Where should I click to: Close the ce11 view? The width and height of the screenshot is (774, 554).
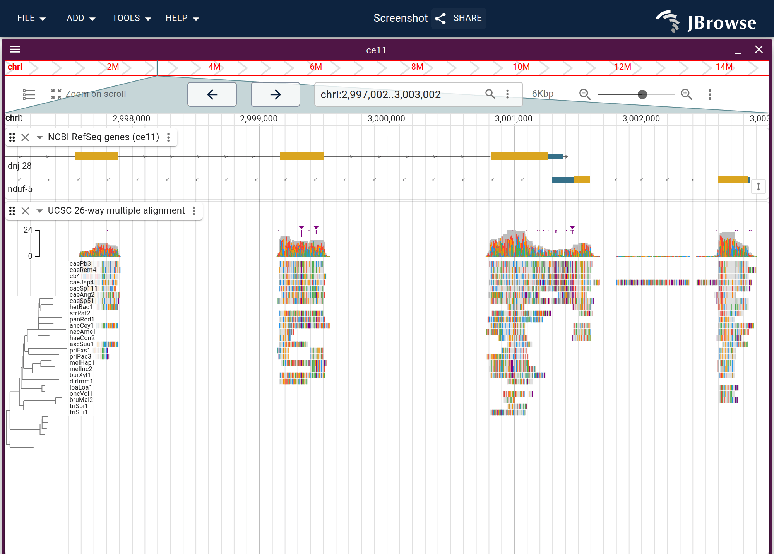click(x=759, y=50)
